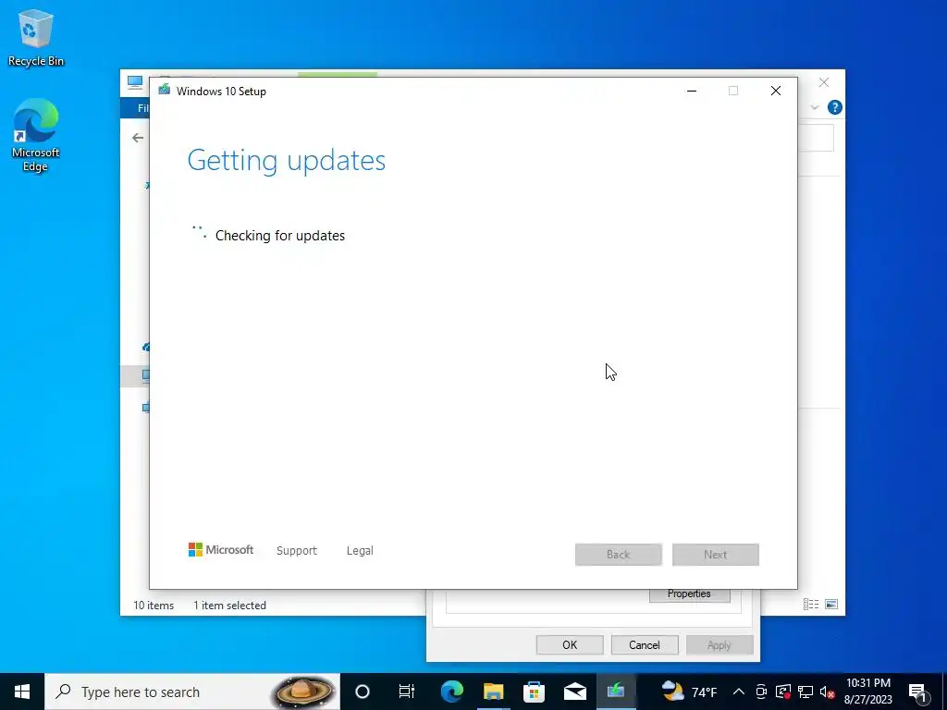Click the File Explorer computer title icon
The width and height of the screenshot is (947, 710).
pyautogui.click(x=135, y=81)
